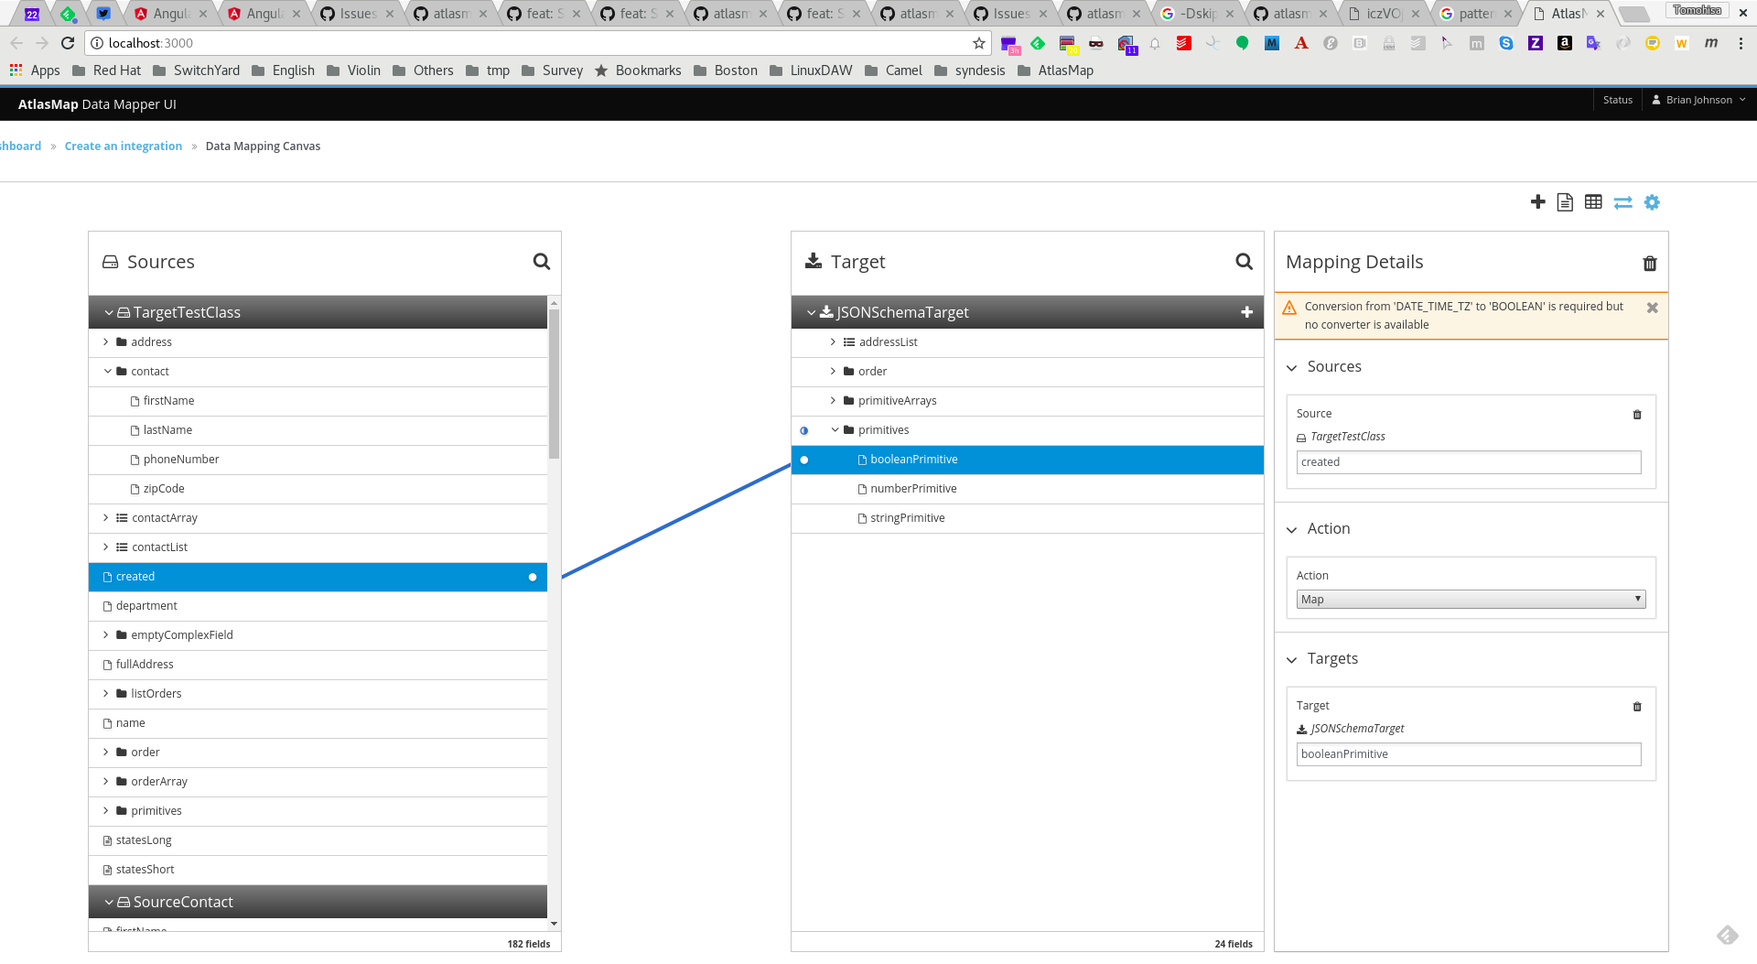The image size is (1757, 964).
Task: Open the syndesis bookmarks folder
Action: (x=970, y=70)
